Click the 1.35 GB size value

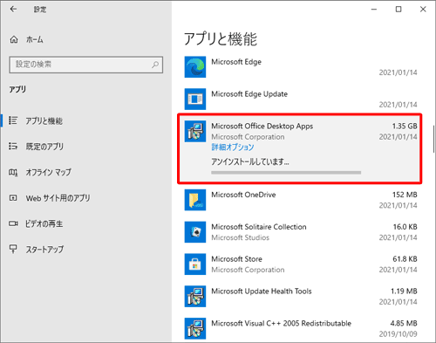[x=405, y=127]
